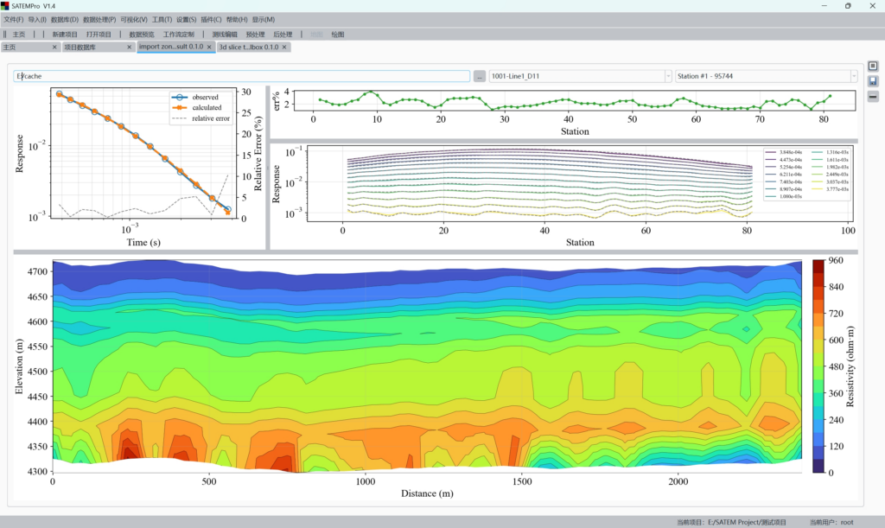Viewport: 885px width, 528px height.
Task: Focus the E:/cache path input field
Action: 242,76
